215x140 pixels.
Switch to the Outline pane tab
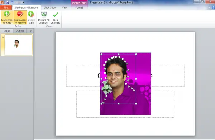coord(20,31)
